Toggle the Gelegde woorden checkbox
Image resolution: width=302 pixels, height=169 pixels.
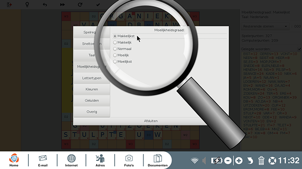point(299,49)
